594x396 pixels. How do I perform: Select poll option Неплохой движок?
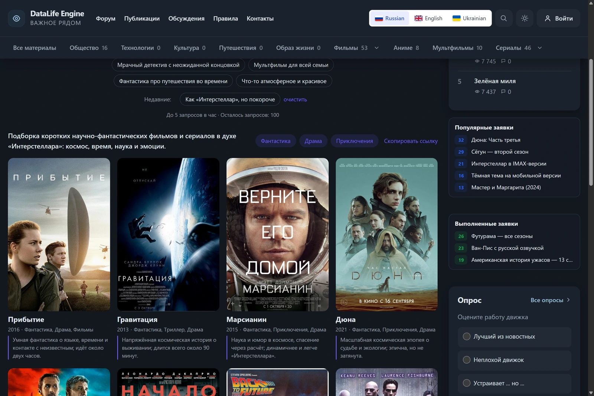pos(514,360)
